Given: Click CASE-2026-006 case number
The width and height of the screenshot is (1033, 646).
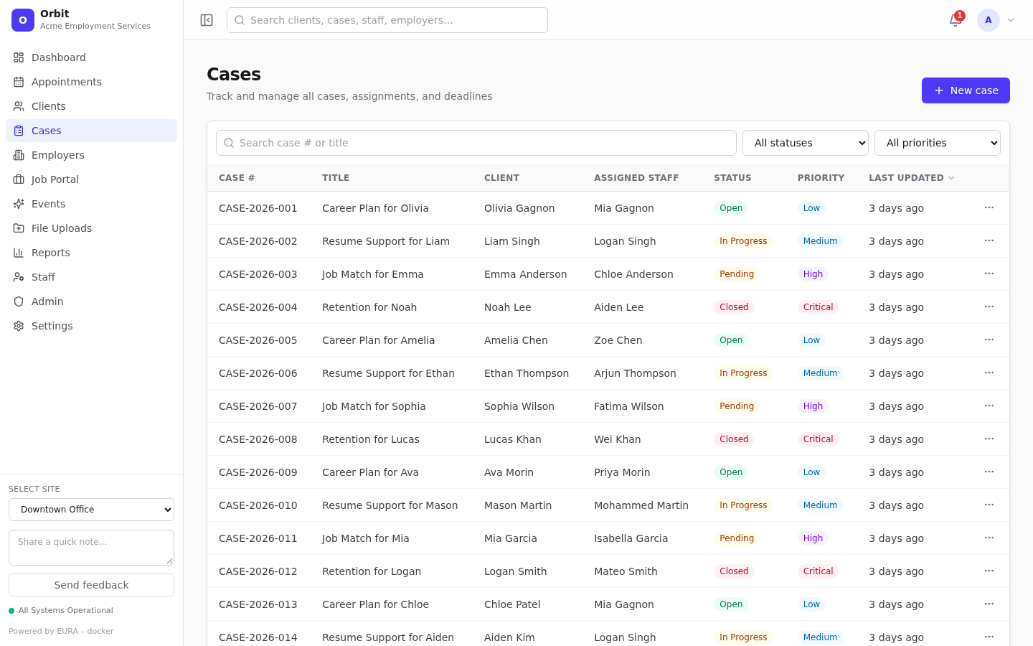Looking at the screenshot, I should point(258,373).
